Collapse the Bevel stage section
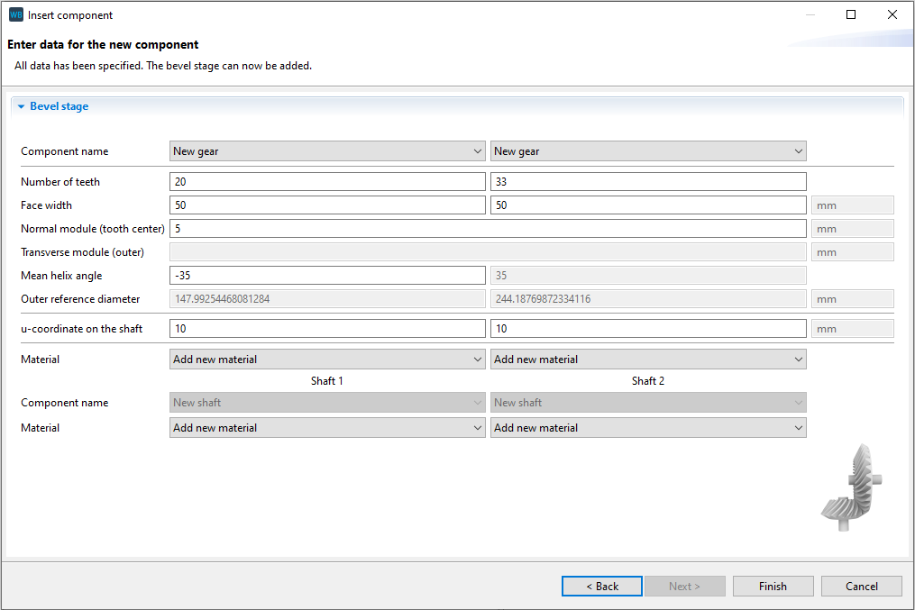Screen dimensions: 915x610 [x=21, y=106]
